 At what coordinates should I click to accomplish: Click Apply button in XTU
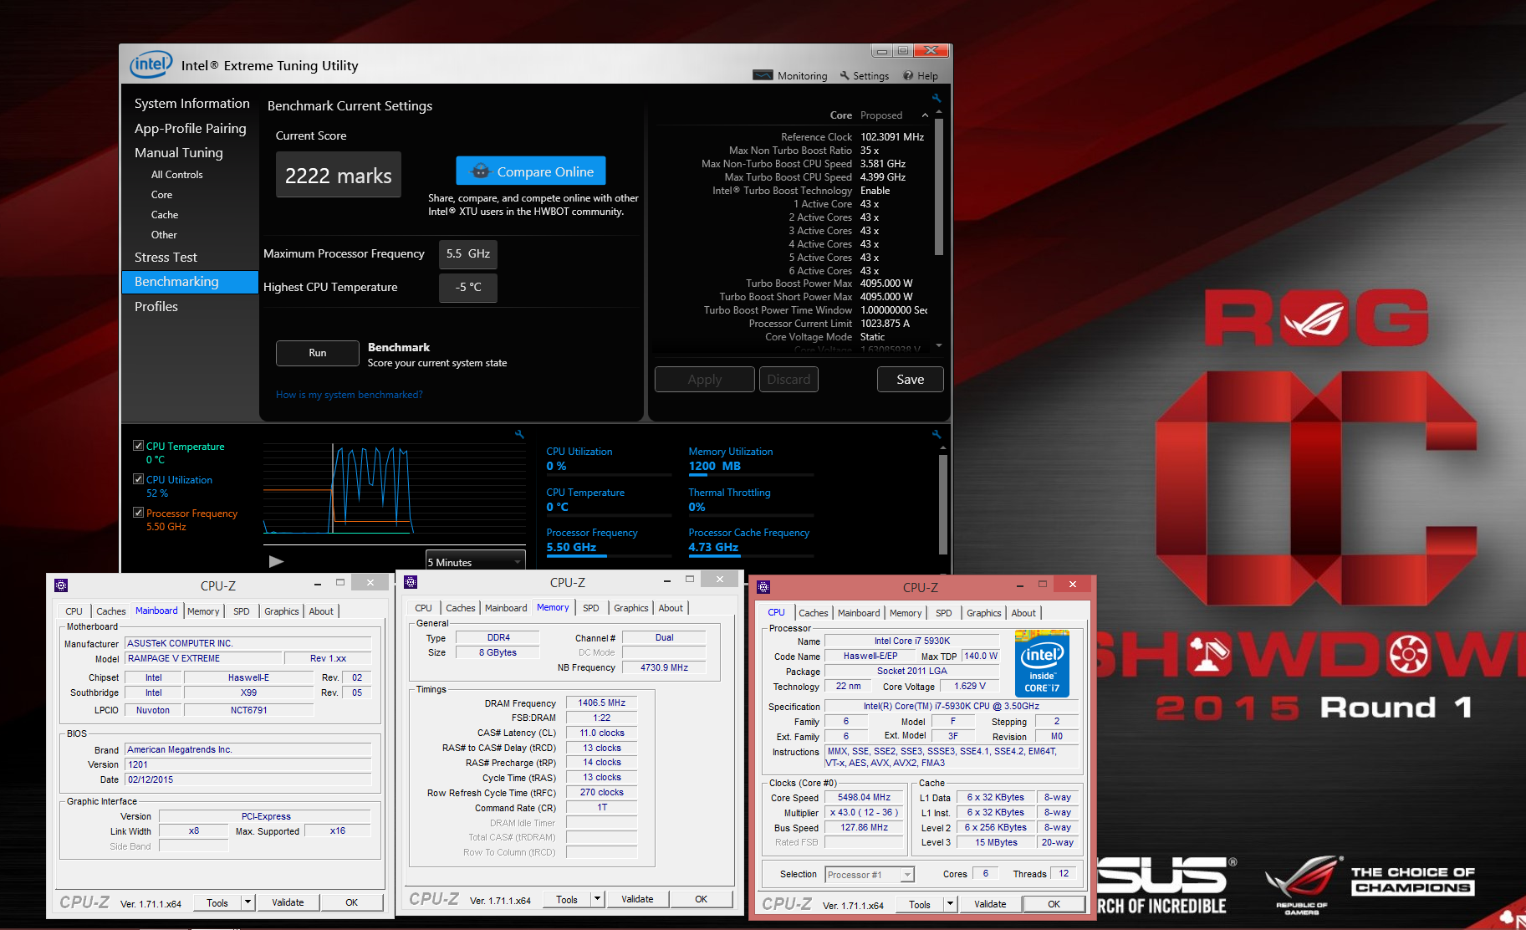pyautogui.click(x=705, y=379)
